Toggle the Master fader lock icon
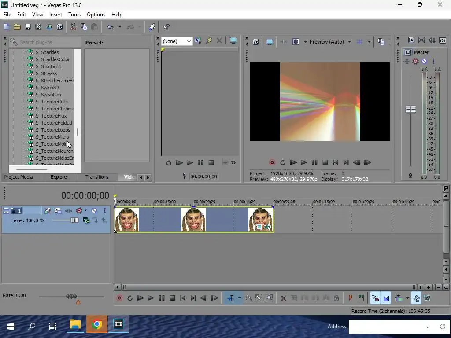 pos(410,176)
